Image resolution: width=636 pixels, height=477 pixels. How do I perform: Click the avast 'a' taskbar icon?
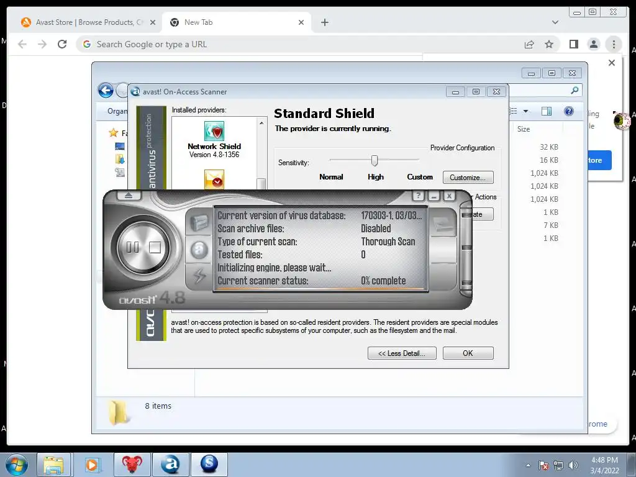point(170,465)
